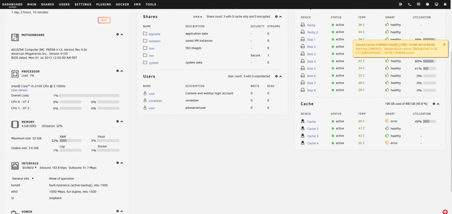The image size is (452, 214).
Task: Collapse the Users panel
Action: 281,77
